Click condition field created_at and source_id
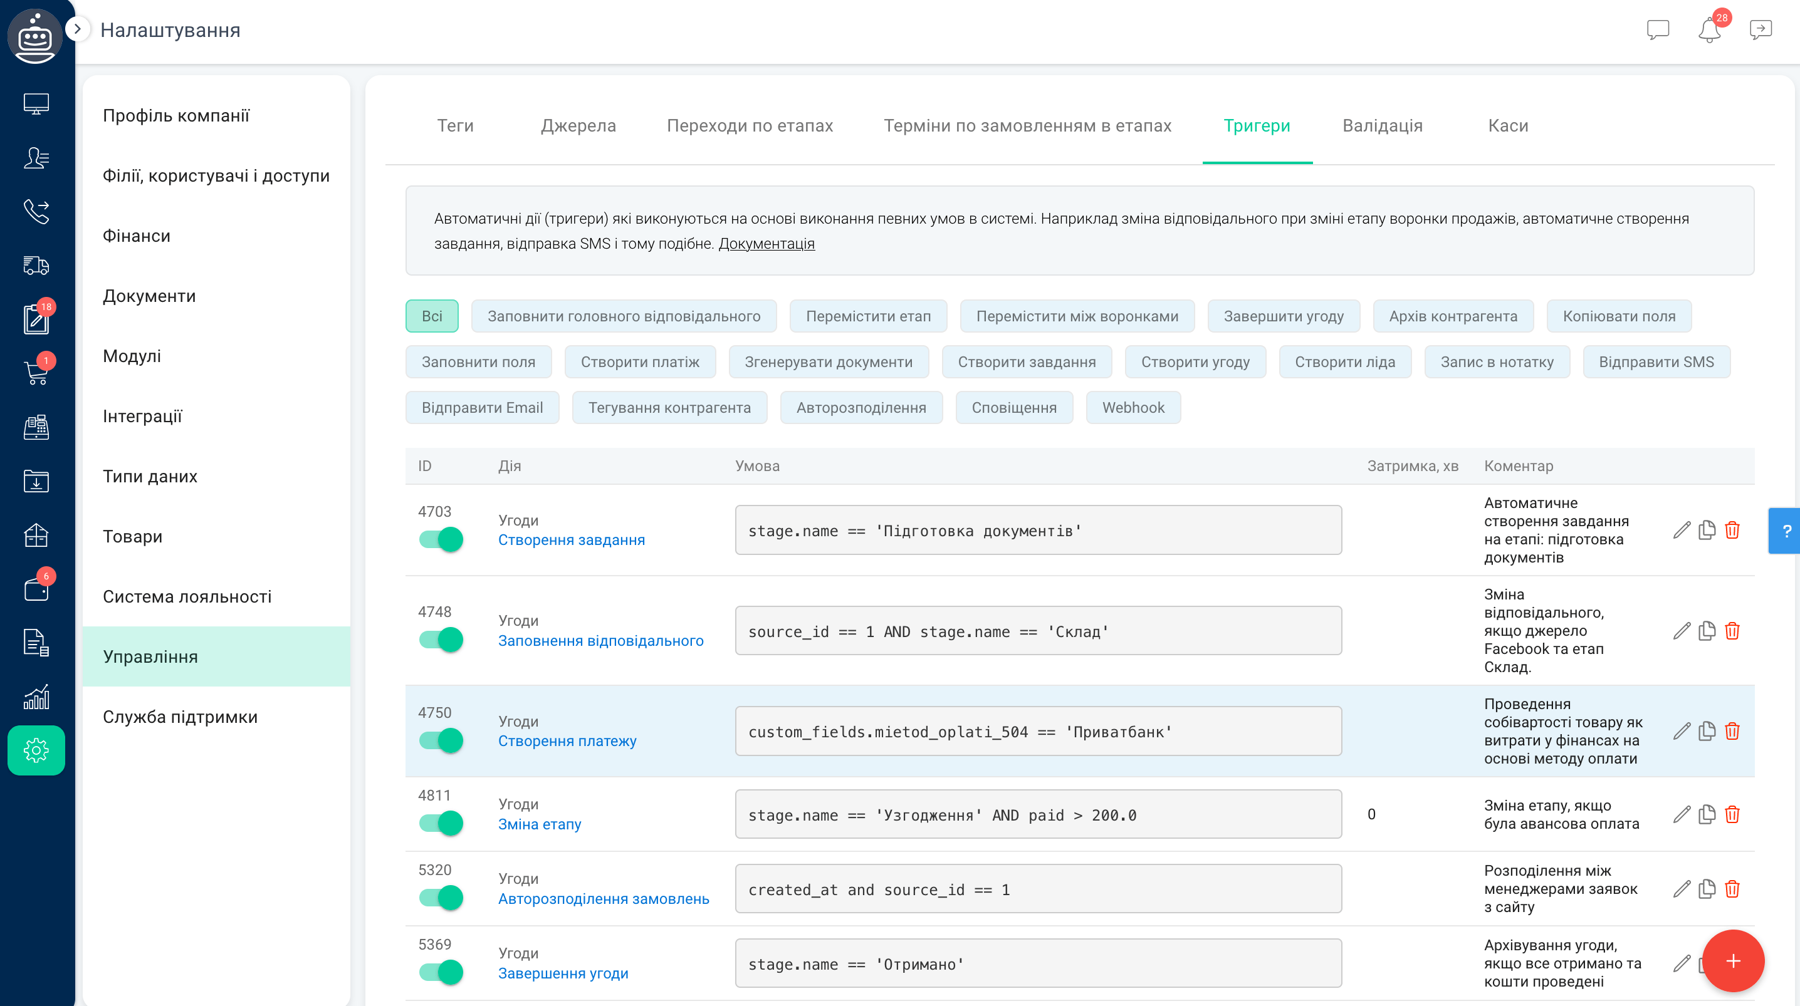The image size is (1800, 1006). pyautogui.click(x=1039, y=889)
